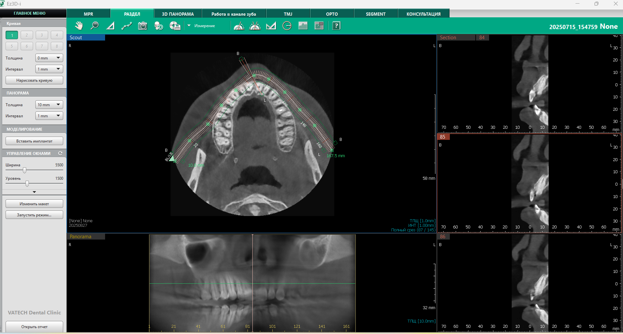Viewport: 623px width, 334px height.
Task: Reset window controls with refresh icon
Action: click(x=60, y=153)
